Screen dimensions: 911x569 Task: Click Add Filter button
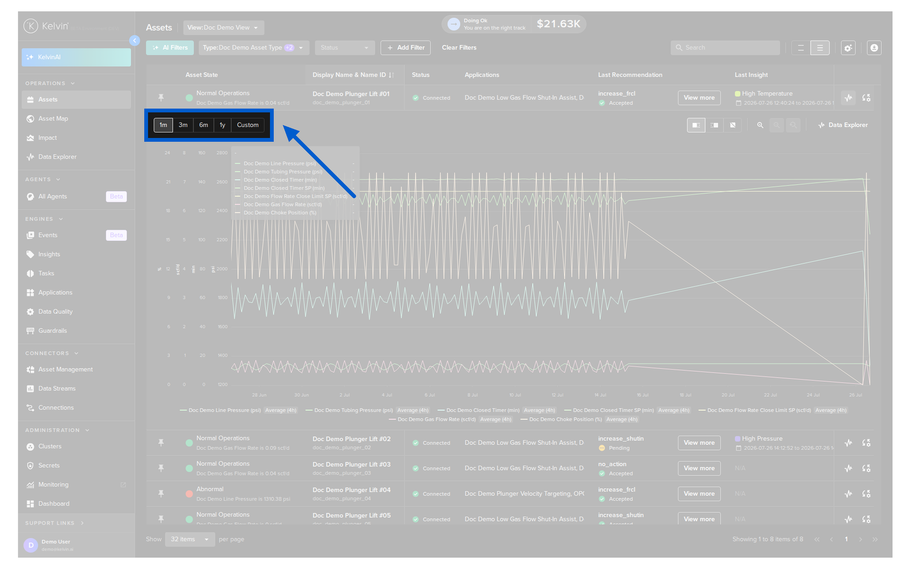[x=406, y=47]
